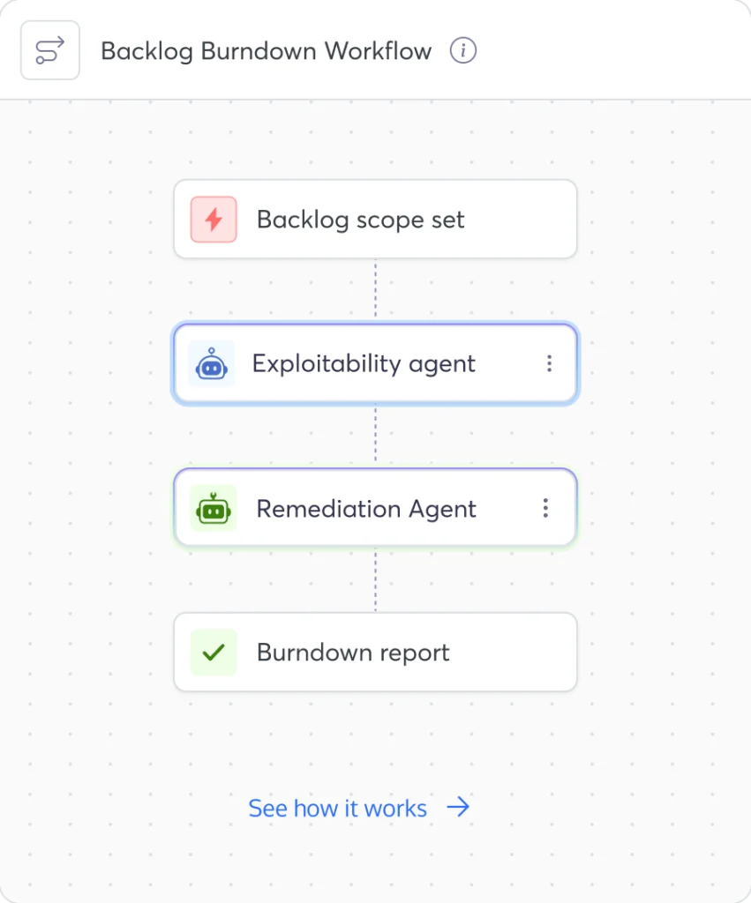Follow the See how it works link
Screen dimensions: 751x903
pyautogui.click(x=338, y=808)
